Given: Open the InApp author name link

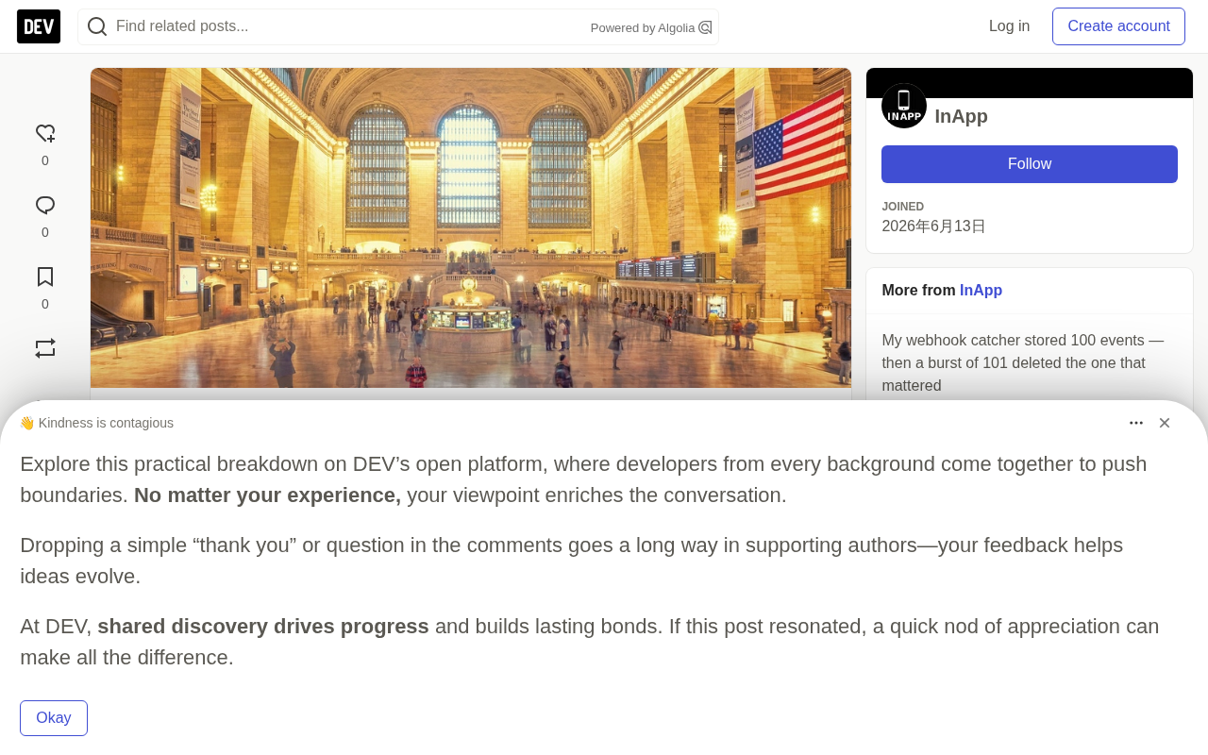Looking at the screenshot, I should coord(962,116).
